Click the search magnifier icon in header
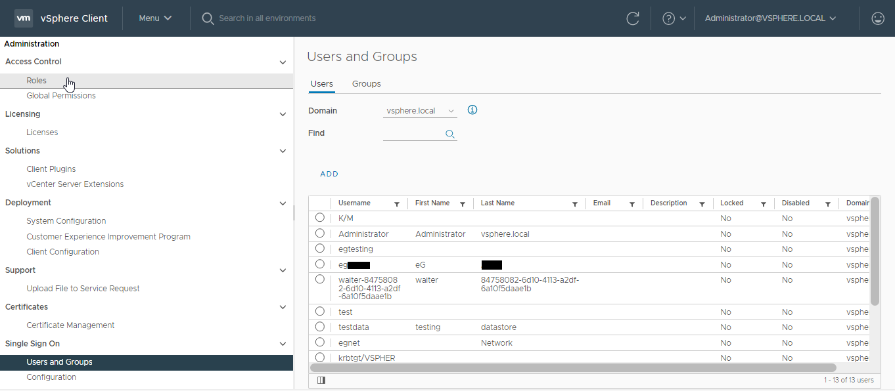The image size is (895, 391). 208,18
